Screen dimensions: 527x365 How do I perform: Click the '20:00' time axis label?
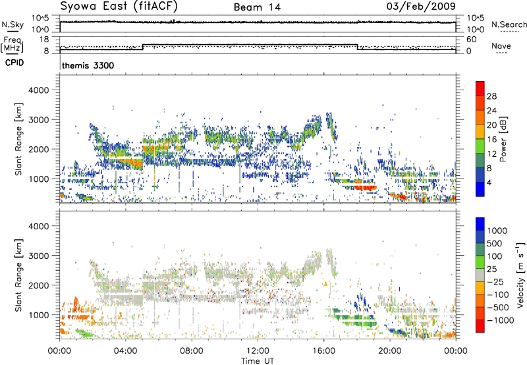click(390, 351)
